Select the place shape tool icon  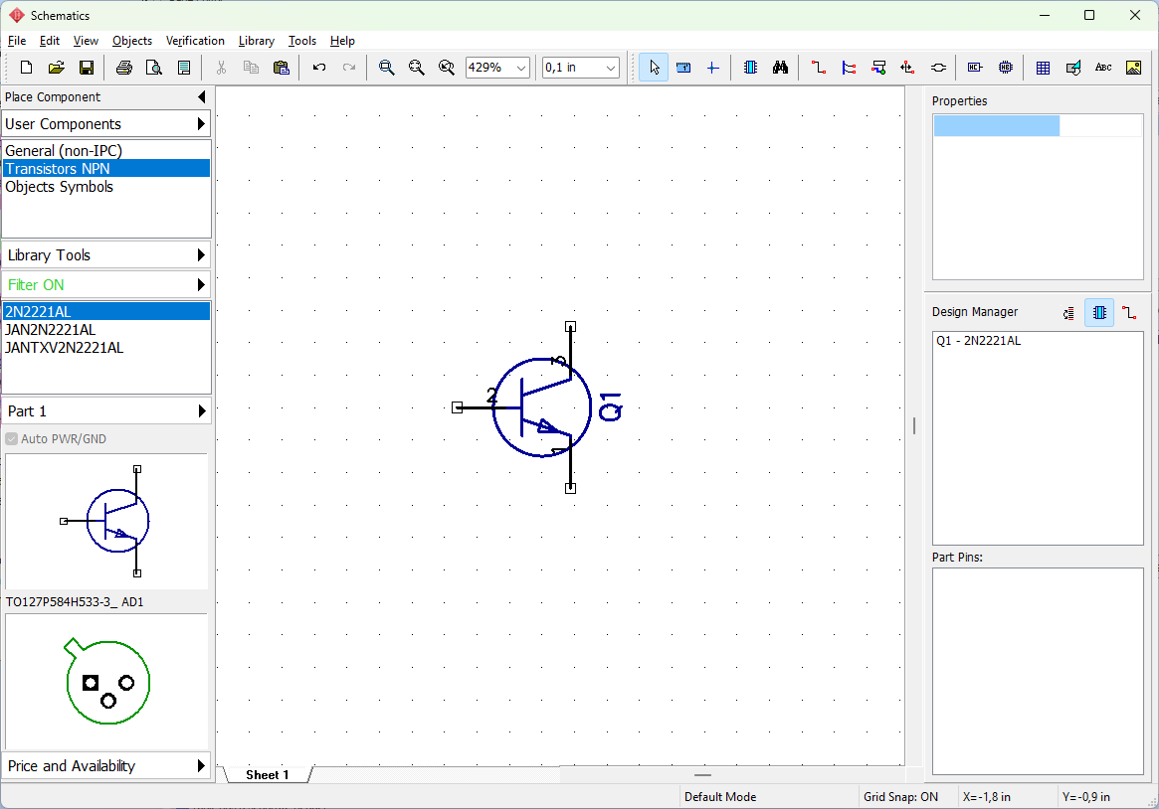pos(1073,68)
